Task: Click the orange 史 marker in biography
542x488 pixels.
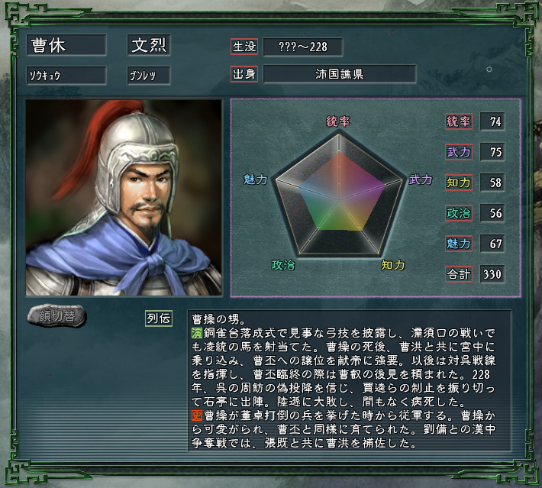Action: (197, 415)
